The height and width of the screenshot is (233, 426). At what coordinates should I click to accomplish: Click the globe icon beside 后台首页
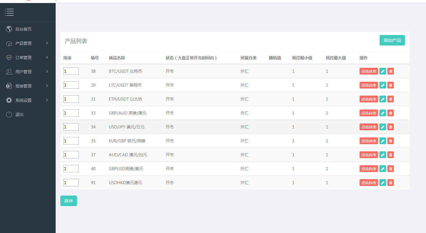[x=9, y=29]
